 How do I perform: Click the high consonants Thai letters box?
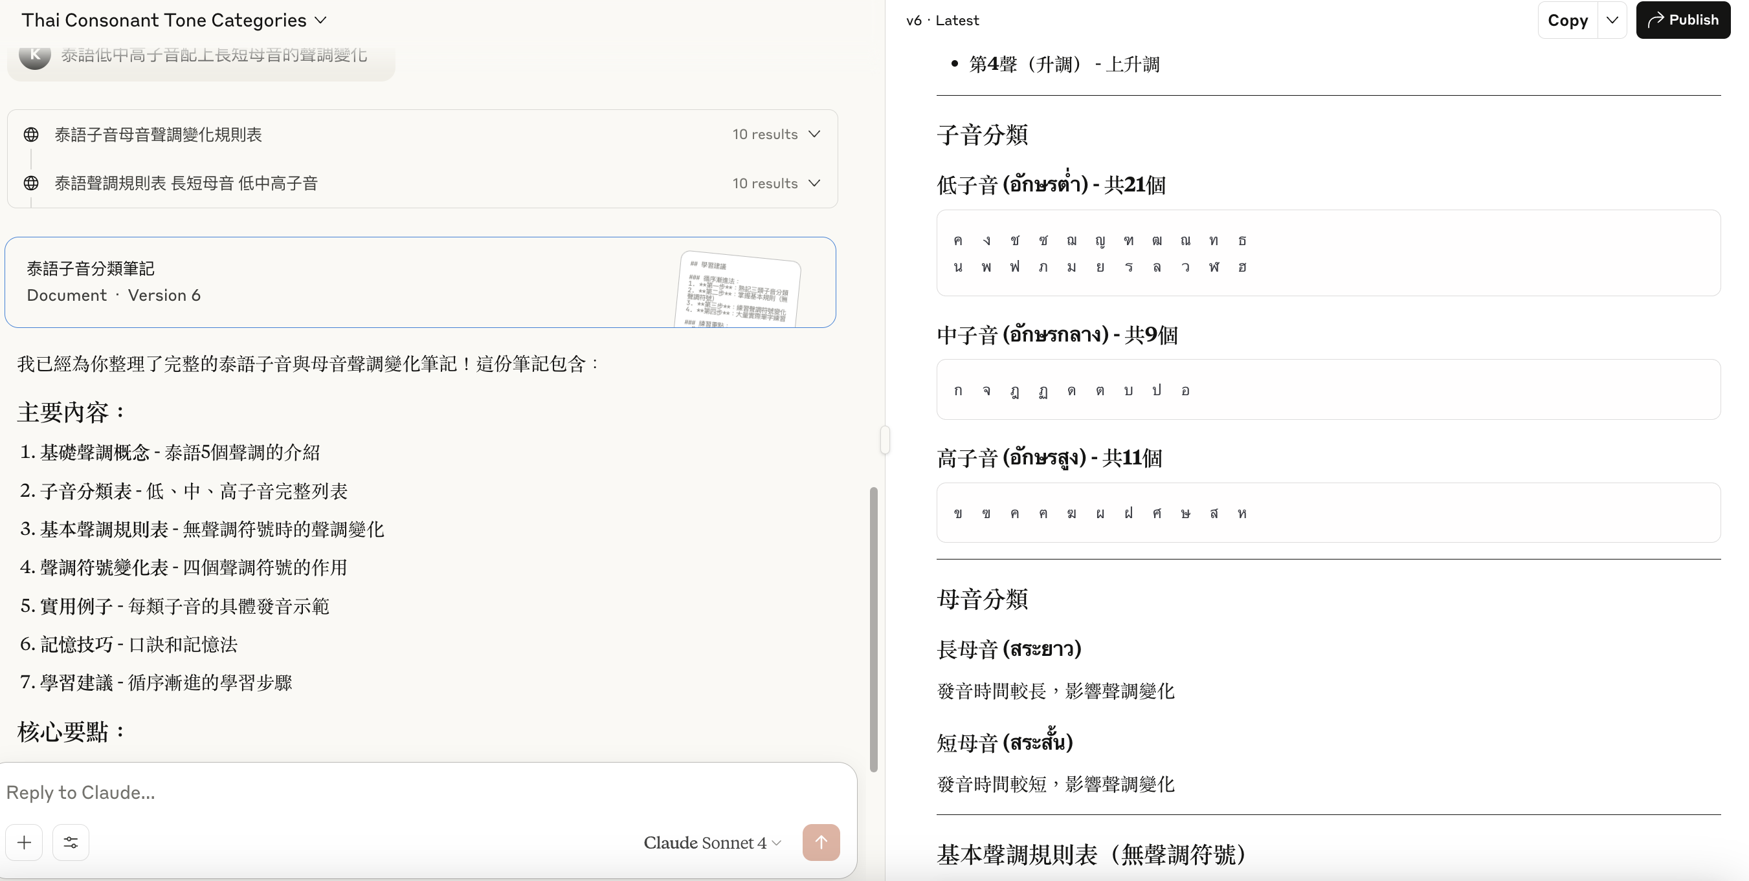(x=1328, y=513)
